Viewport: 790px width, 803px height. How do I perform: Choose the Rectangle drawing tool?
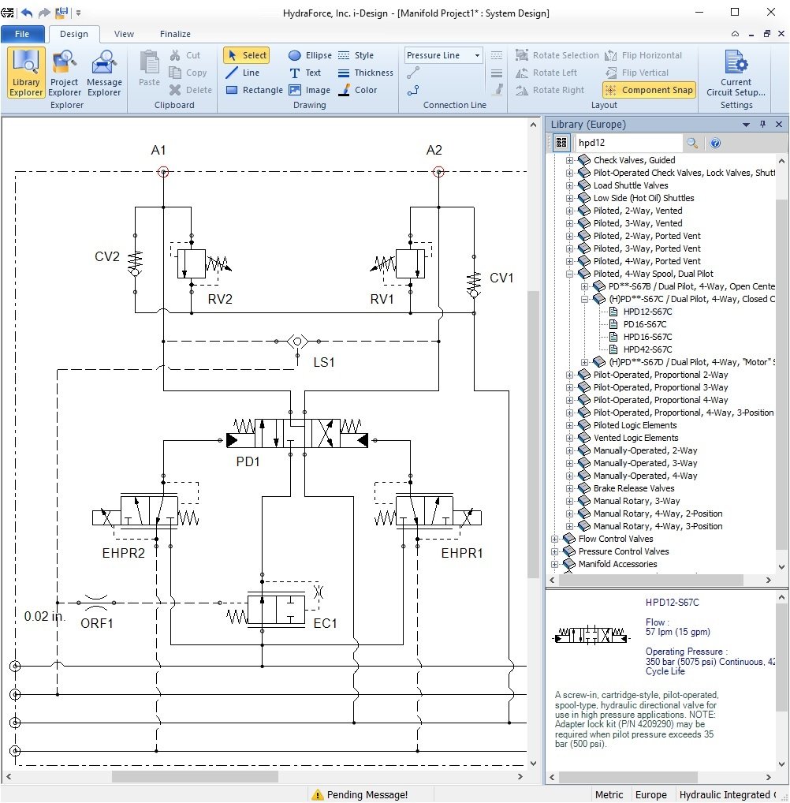[254, 90]
